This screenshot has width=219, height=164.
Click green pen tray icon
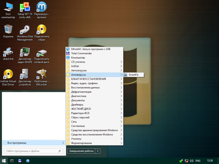pos(181,161)
